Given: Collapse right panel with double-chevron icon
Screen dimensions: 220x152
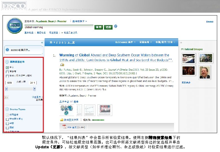Looking at the screenshot, I should pyautogui.click(x=181, y=43).
